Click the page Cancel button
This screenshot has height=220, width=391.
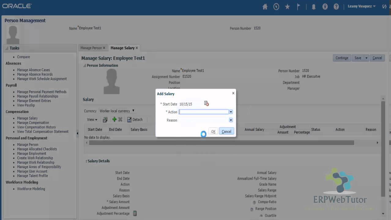[377, 58]
